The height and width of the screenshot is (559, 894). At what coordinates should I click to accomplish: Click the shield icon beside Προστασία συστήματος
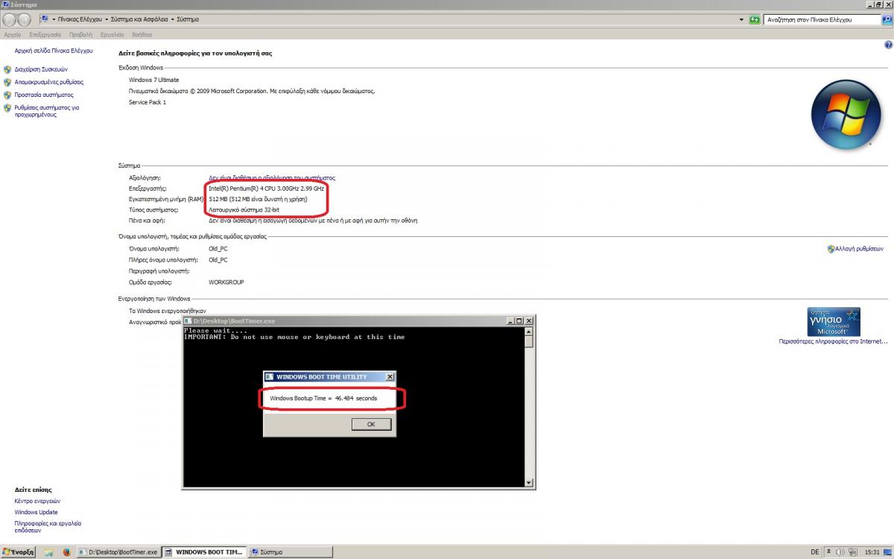(x=7, y=95)
